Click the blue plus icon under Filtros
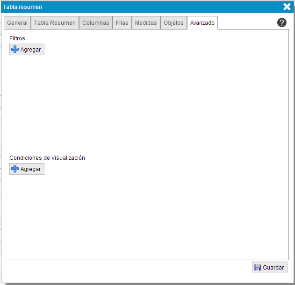This screenshot has width=295, height=285. tap(15, 50)
